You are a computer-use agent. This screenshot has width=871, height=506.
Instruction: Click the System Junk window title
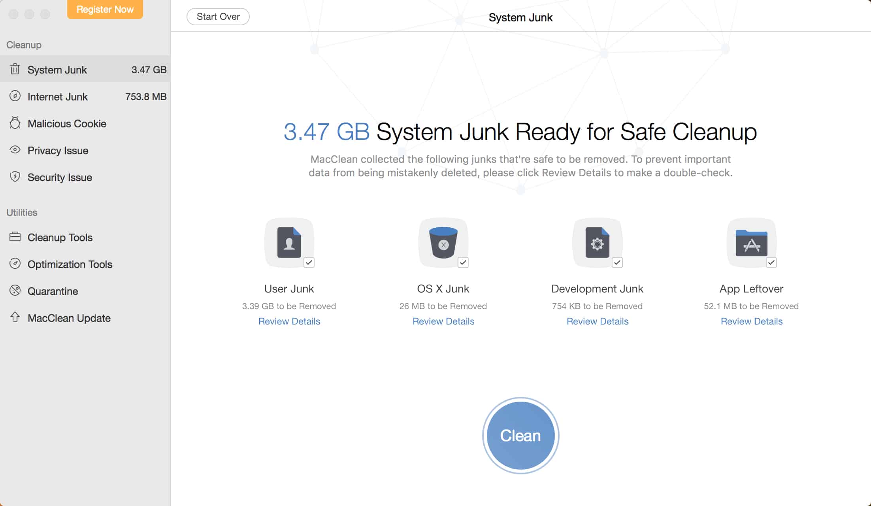[x=520, y=17]
